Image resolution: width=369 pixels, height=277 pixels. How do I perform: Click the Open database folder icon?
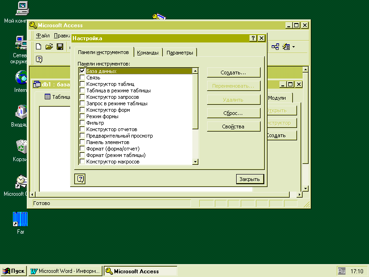(x=49, y=47)
